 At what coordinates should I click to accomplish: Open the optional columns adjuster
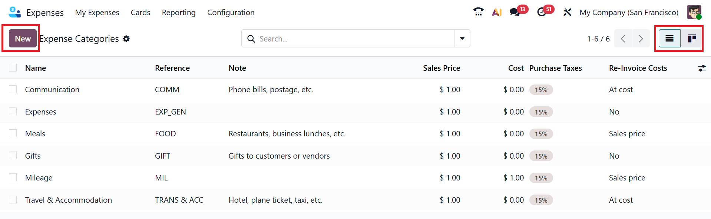click(701, 68)
